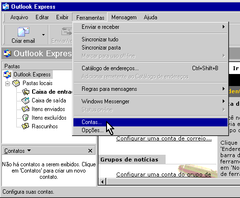Click the Outlook Express title bar icon
Viewport: 240px width, 198px height.
pyautogui.click(x=6, y=7)
